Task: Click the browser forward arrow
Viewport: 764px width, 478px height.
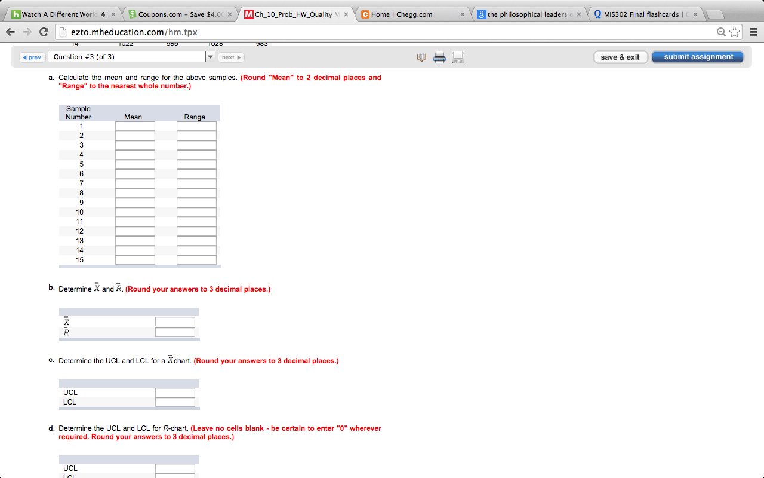Action: point(28,32)
